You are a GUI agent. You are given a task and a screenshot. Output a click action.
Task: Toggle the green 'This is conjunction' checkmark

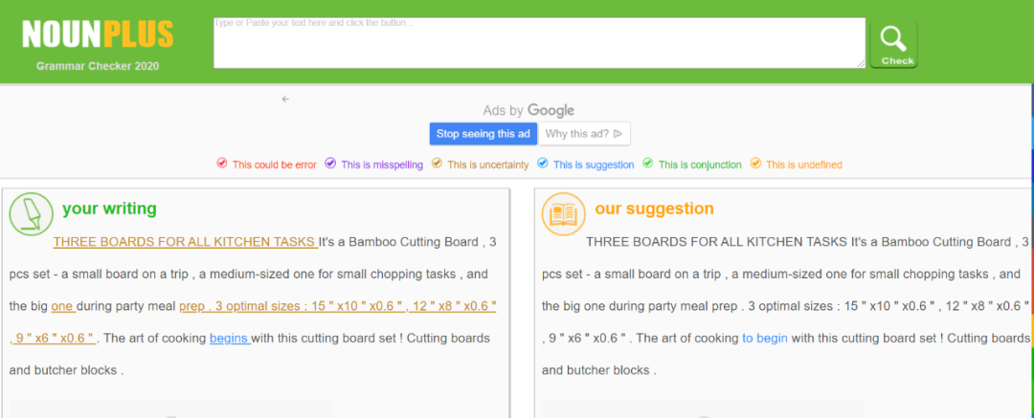pyautogui.click(x=648, y=164)
